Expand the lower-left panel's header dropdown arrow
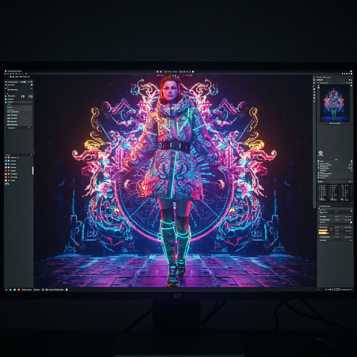Viewport: 357px width, 357px height. [x=31, y=154]
